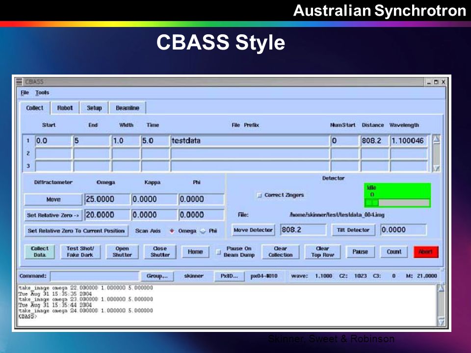This screenshot has width=471, height=353.
Task: Click the detector distance field 808.2
Action: [x=303, y=230]
